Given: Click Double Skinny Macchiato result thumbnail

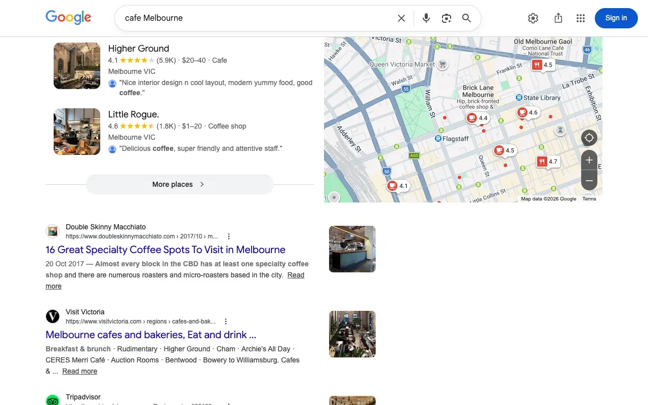Looking at the screenshot, I should 352,249.
